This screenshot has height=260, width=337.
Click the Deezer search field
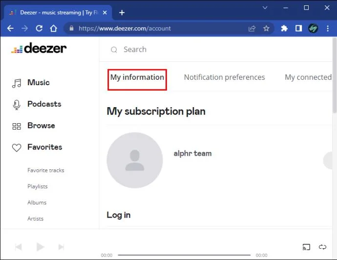point(215,50)
